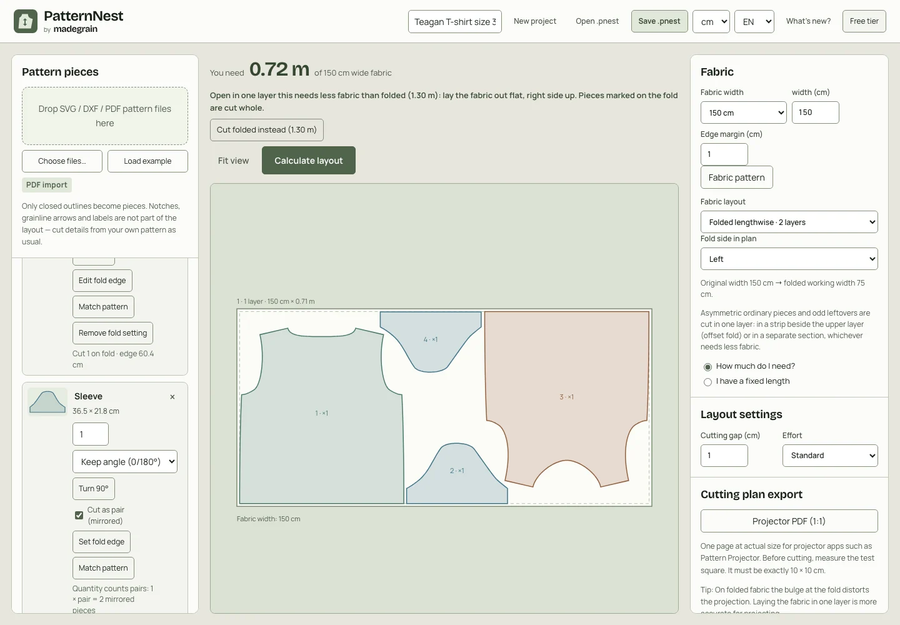Export the Projector PDF (1:1)
Viewport: 900px width, 625px height.
[x=789, y=521]
